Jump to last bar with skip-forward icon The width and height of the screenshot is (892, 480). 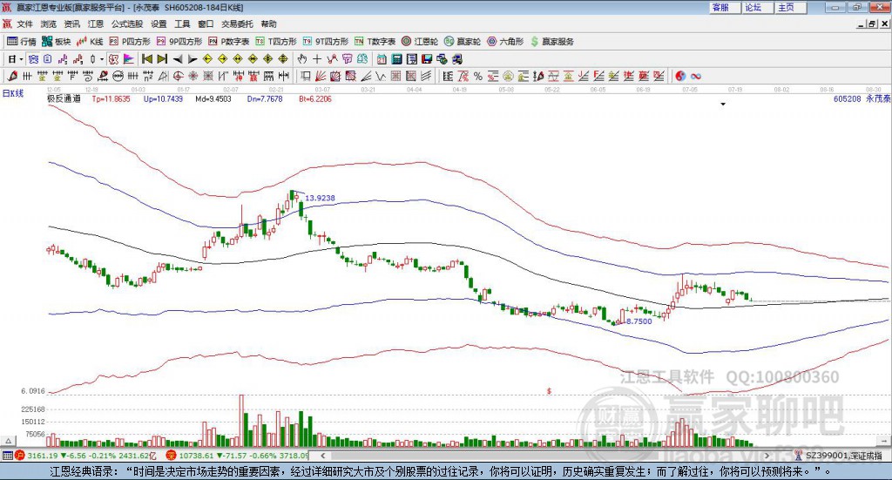[162, 59]
